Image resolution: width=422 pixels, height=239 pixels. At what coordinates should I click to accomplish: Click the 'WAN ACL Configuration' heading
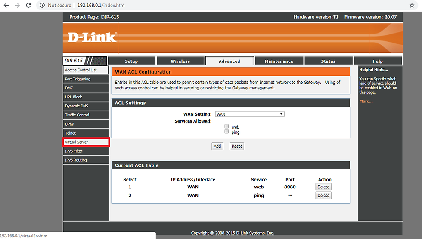pos(143,72)
